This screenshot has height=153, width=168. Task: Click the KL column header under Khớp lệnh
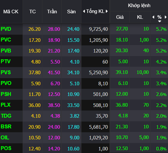(140, 17)
